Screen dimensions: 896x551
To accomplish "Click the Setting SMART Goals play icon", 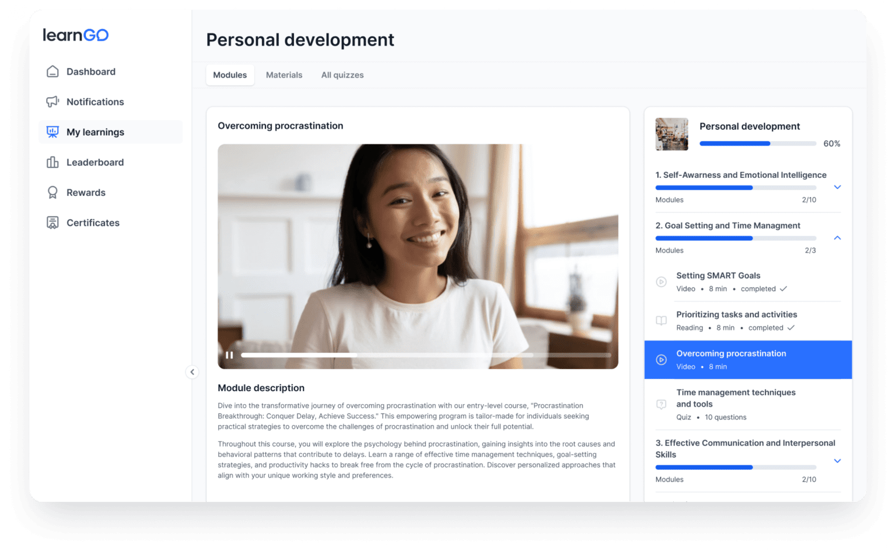I will pos(661,282).
